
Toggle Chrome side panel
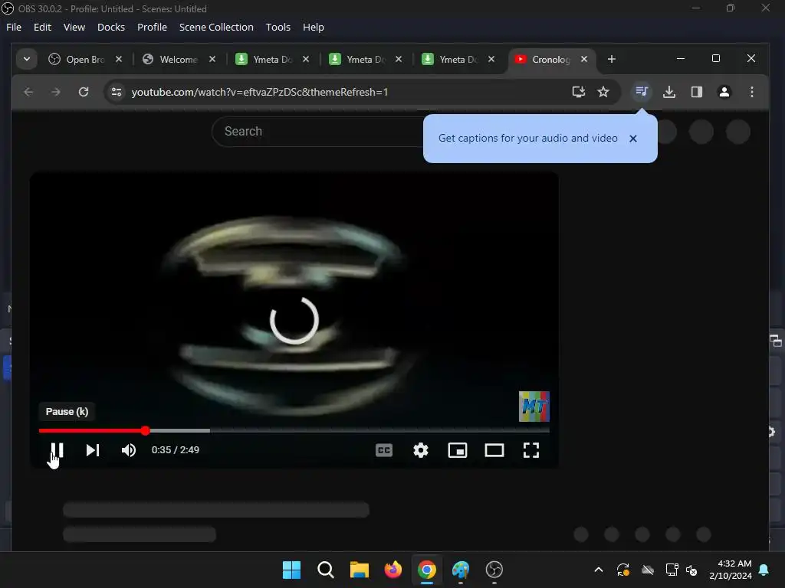(x=696, y=92)
